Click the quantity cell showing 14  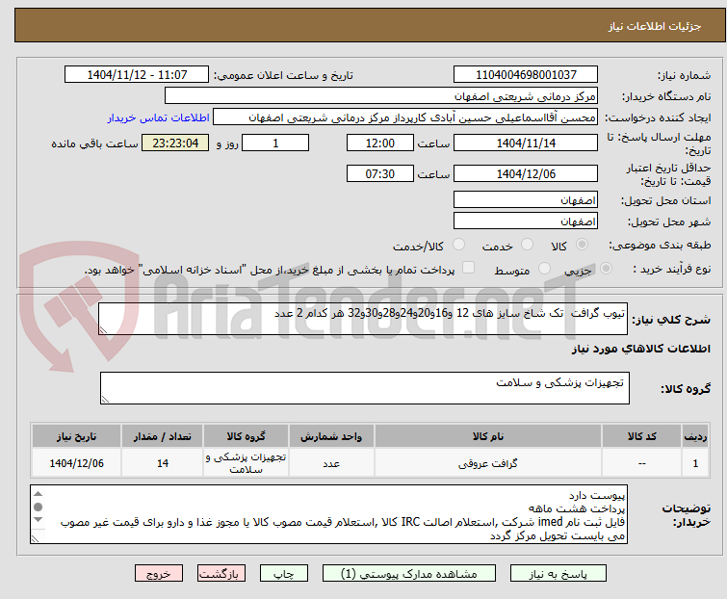click(x=163, y=463)
